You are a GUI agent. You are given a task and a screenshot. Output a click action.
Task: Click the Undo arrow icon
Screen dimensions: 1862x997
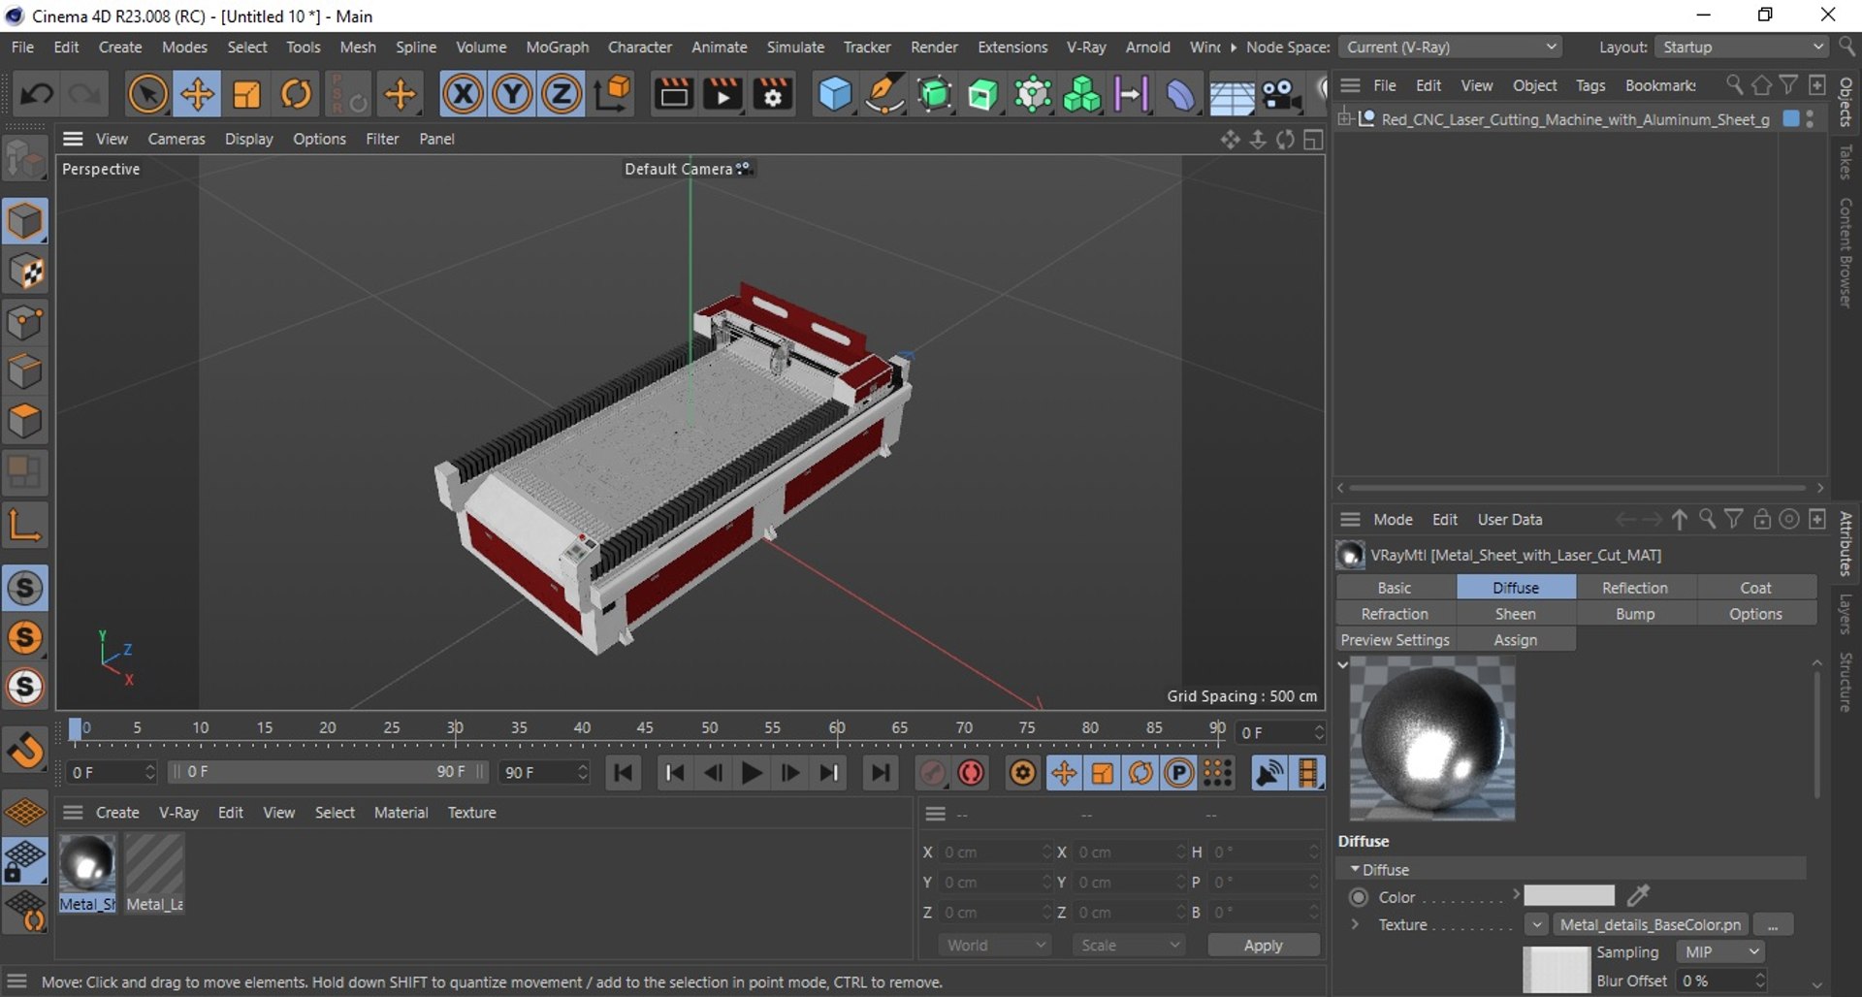tap(37, 94)
